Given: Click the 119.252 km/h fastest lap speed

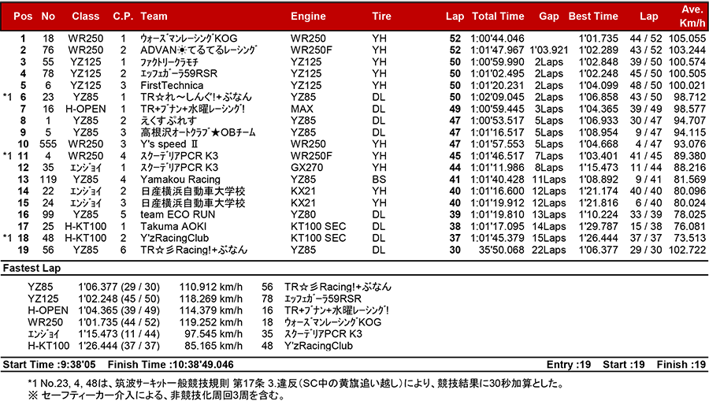Looking at the screenshot, I should tap(211, 322).
